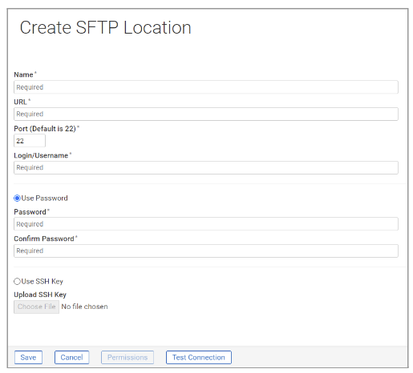413x373 pixels.
Task: Click the Login/Username label
Action: 41,155
